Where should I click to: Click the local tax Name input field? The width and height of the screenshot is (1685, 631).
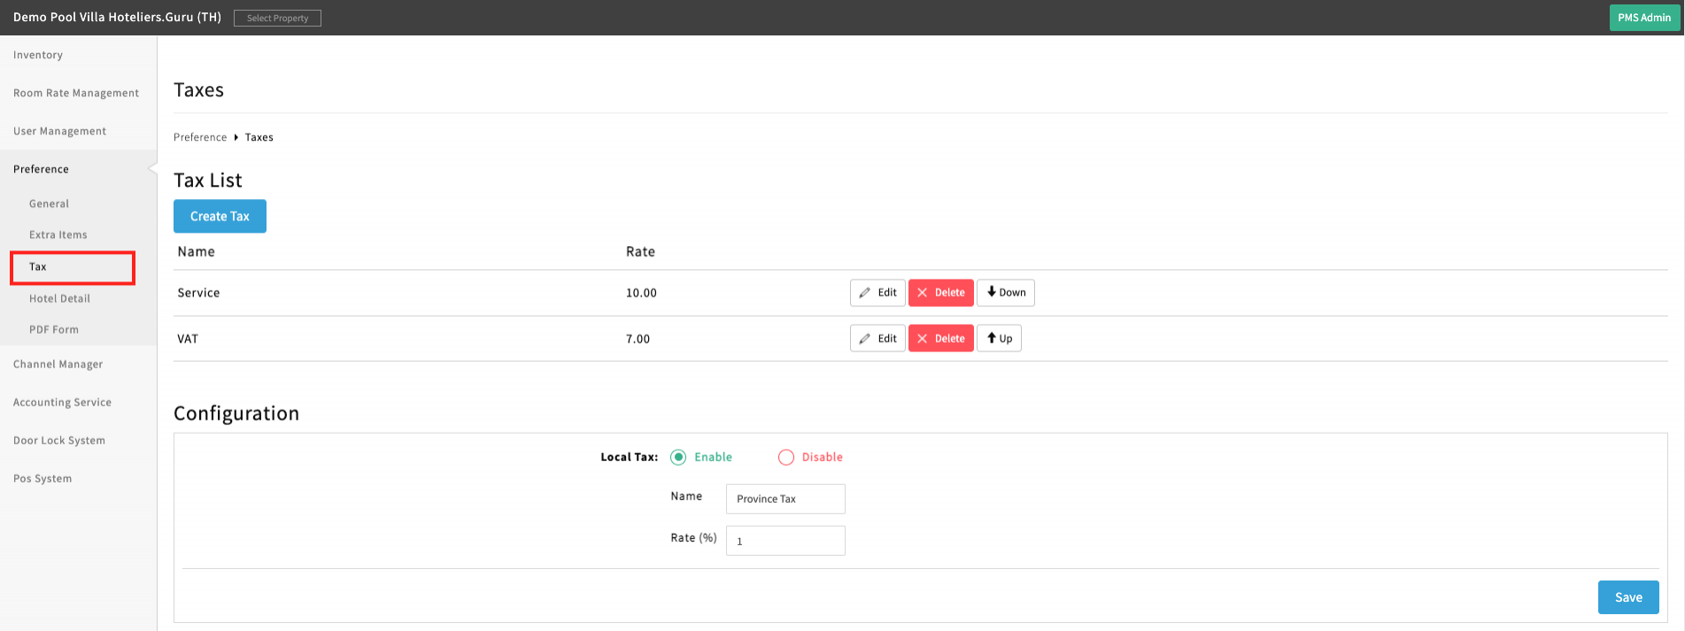tap(785, 499)
